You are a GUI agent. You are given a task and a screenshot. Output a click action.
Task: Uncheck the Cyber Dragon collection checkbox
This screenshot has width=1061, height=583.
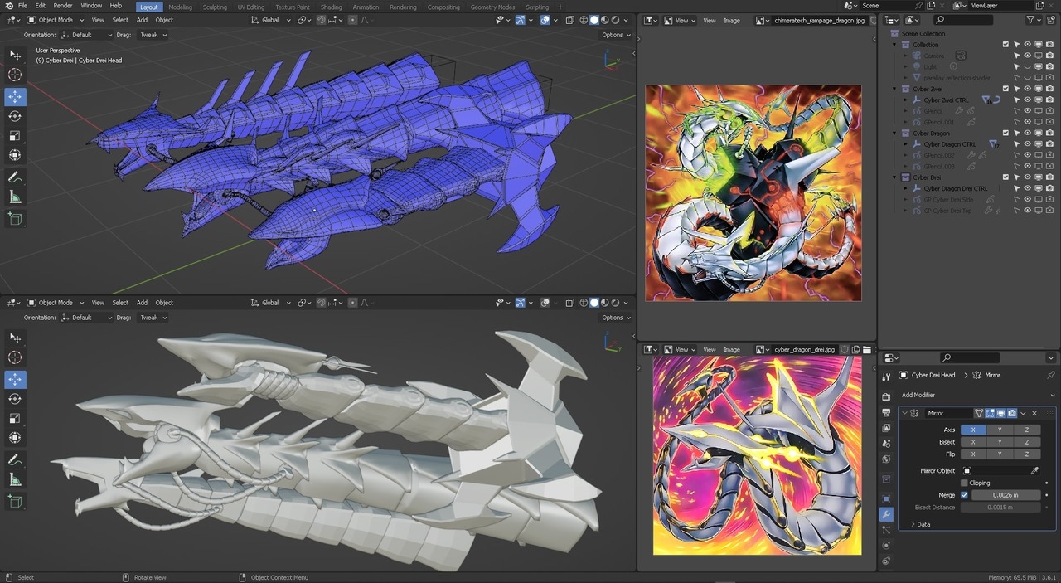(x=1005, y=133)
